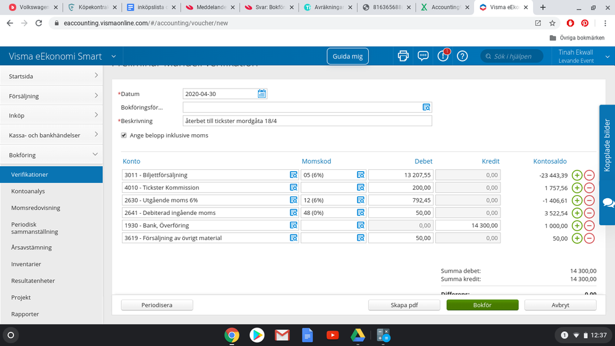This screenshot has width=615, height=346.
Task: Add row after 2630 Utgående moms
Action: 577,201
